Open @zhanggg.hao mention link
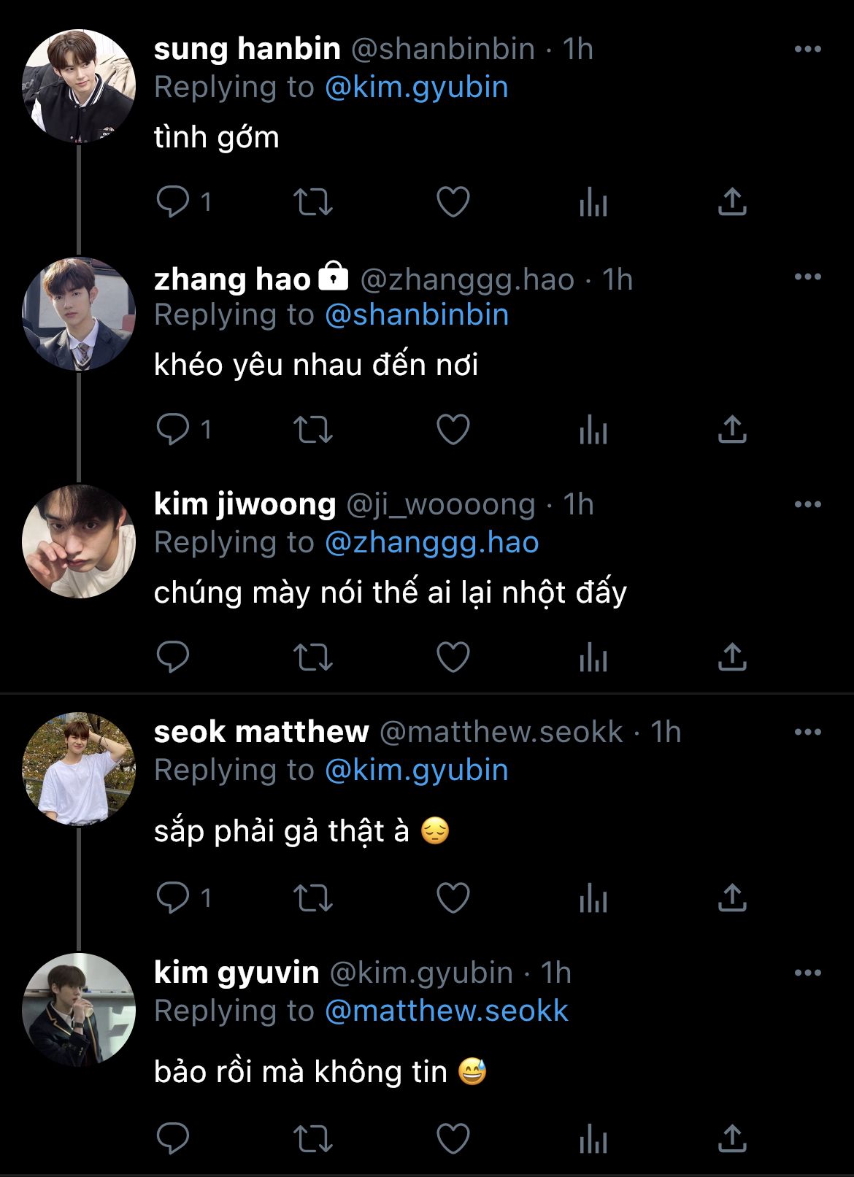 431,542
